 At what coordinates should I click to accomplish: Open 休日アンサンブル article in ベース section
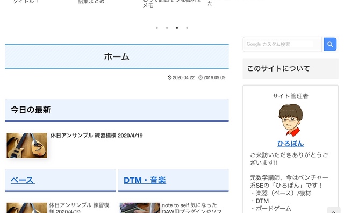[x=79, y=208]
